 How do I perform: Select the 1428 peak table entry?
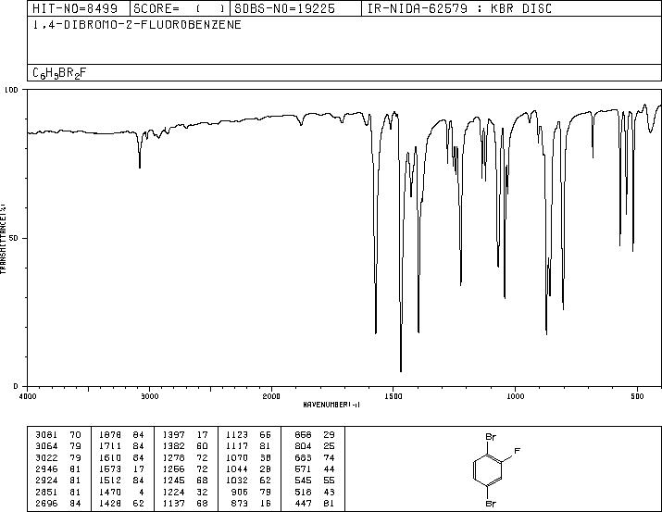(121, 504)
